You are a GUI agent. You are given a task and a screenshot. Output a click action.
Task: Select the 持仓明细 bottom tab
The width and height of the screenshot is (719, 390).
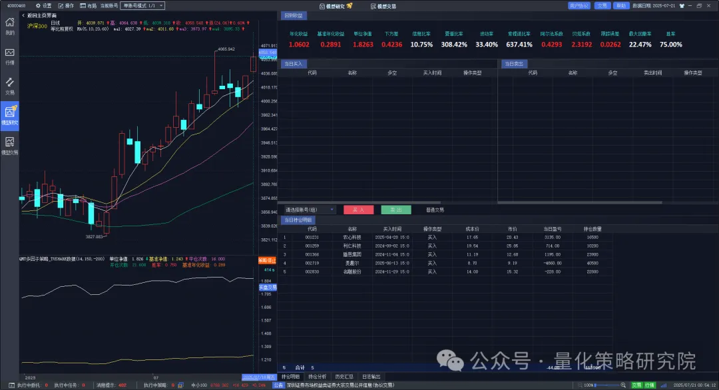[290, 377]
